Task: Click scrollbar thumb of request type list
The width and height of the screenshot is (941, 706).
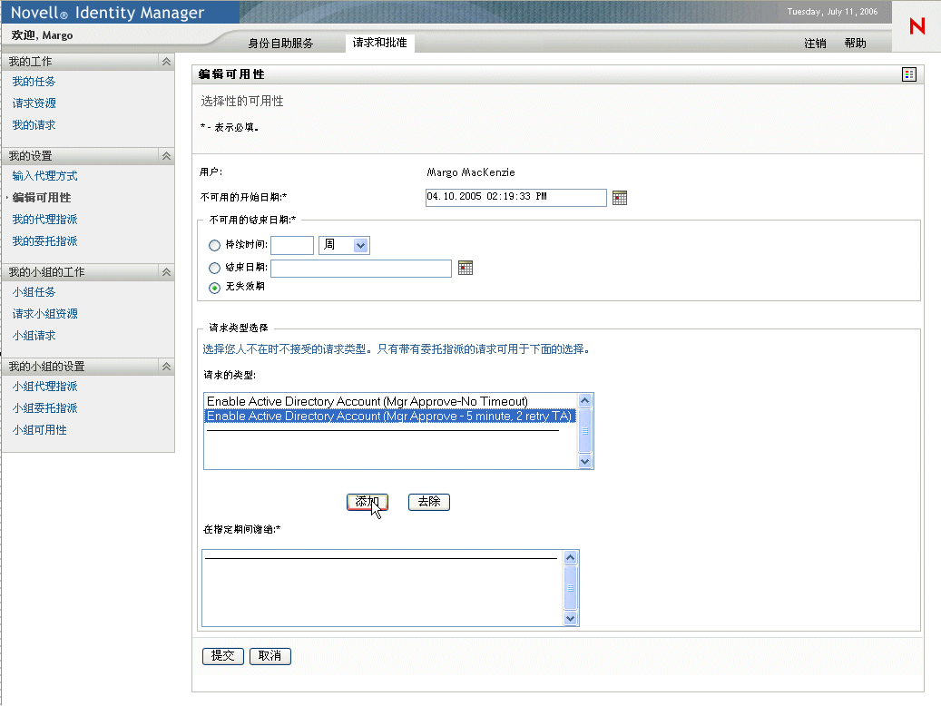Action: coord(584,431)
